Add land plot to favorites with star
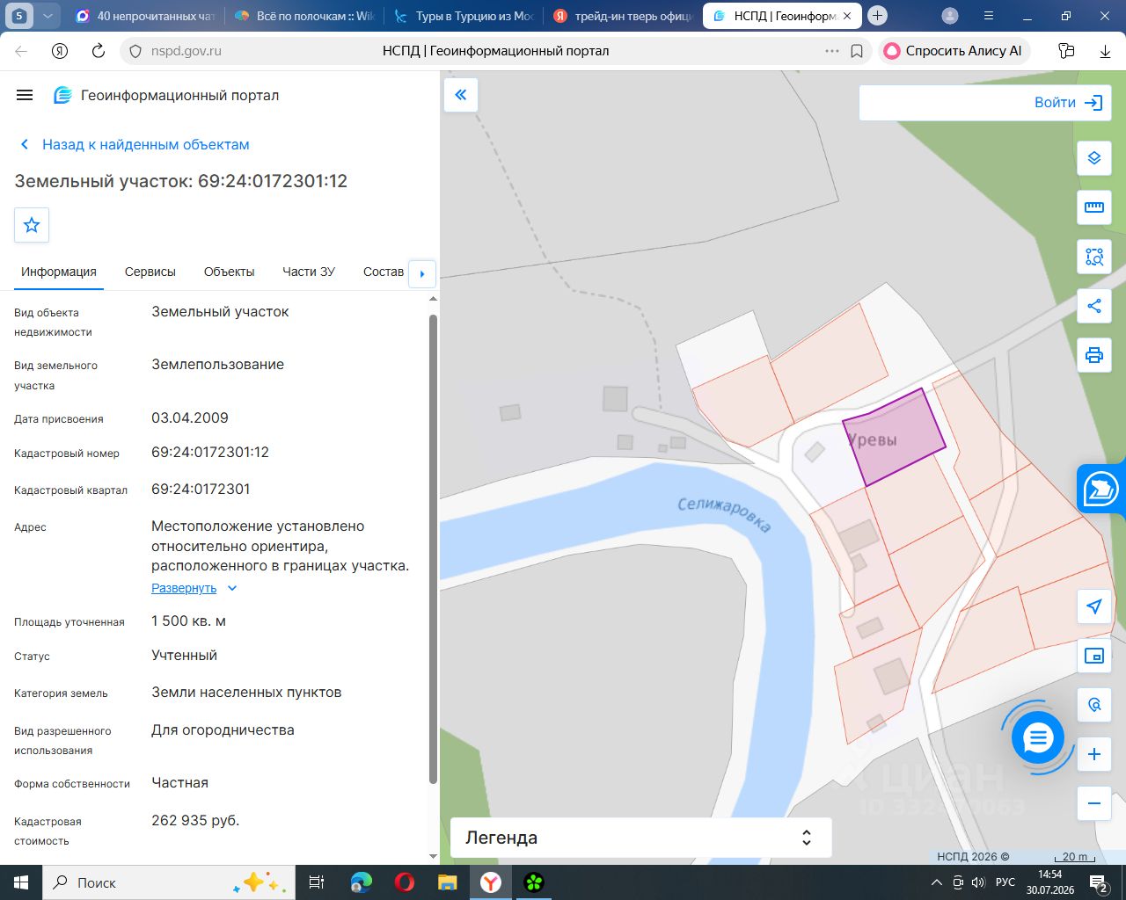1126x900 pixels. click(32, 225)
